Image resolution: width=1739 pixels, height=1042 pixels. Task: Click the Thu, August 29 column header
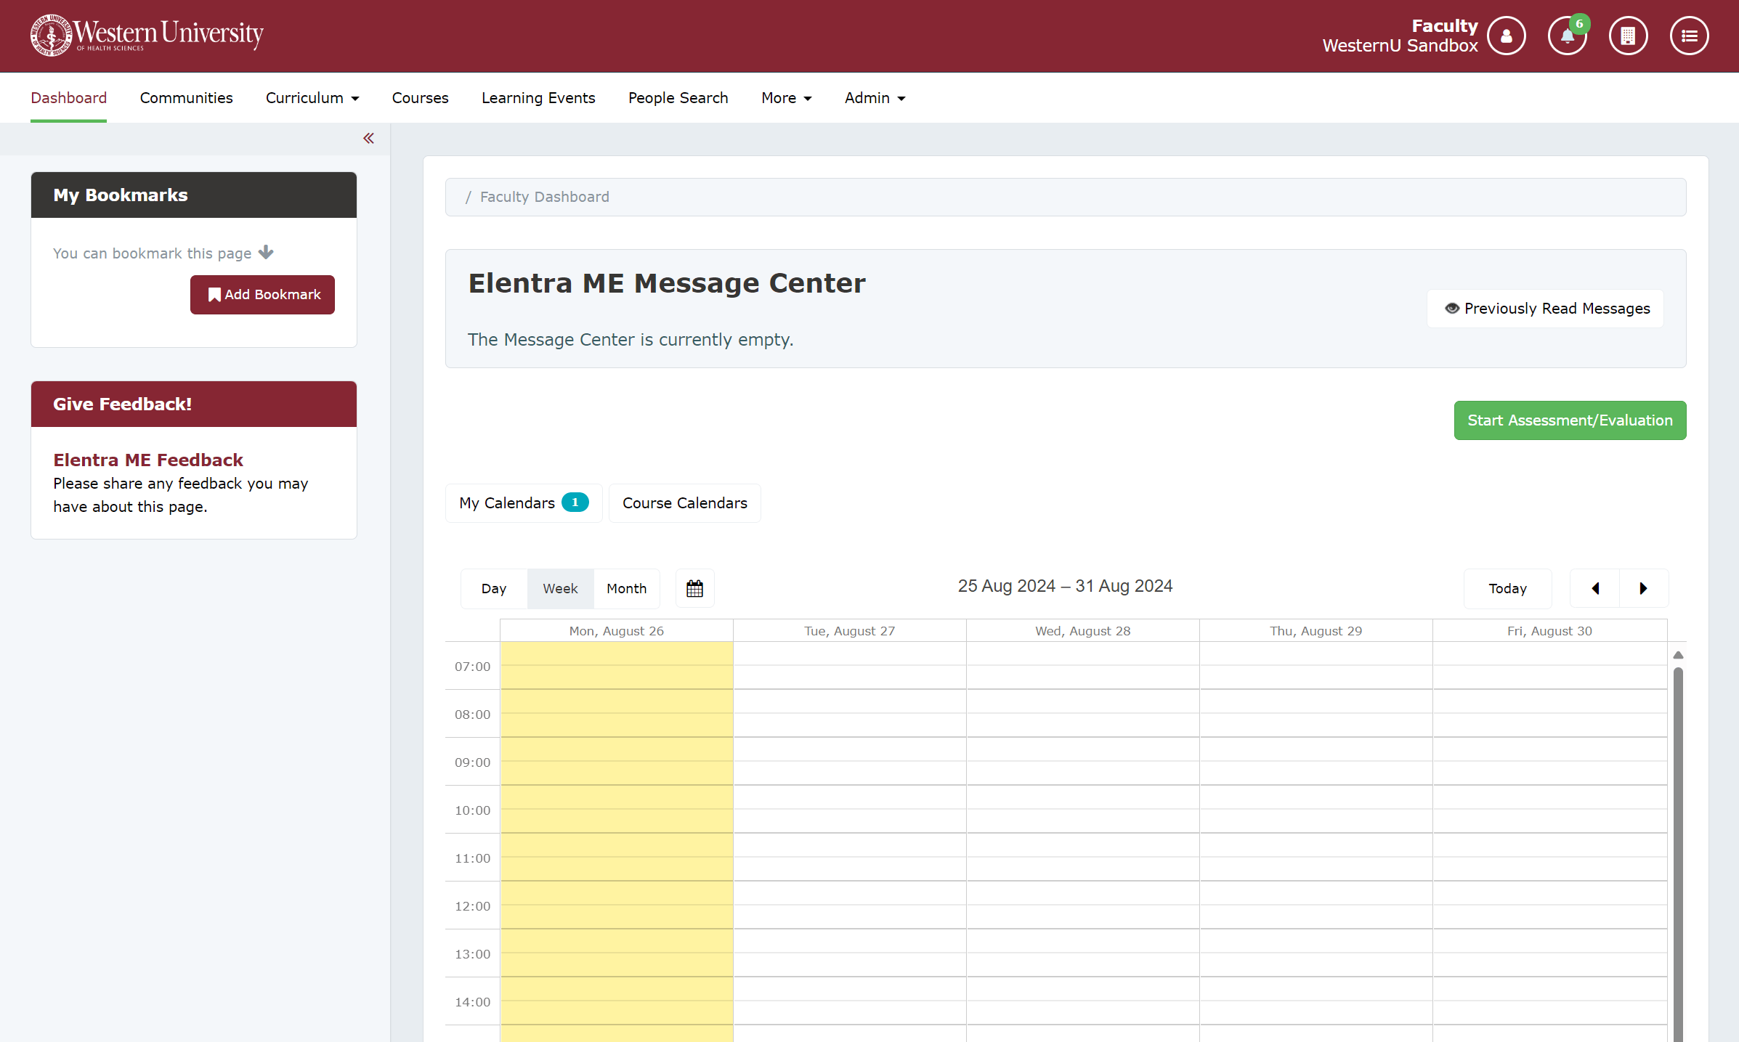coord(1316,631)
